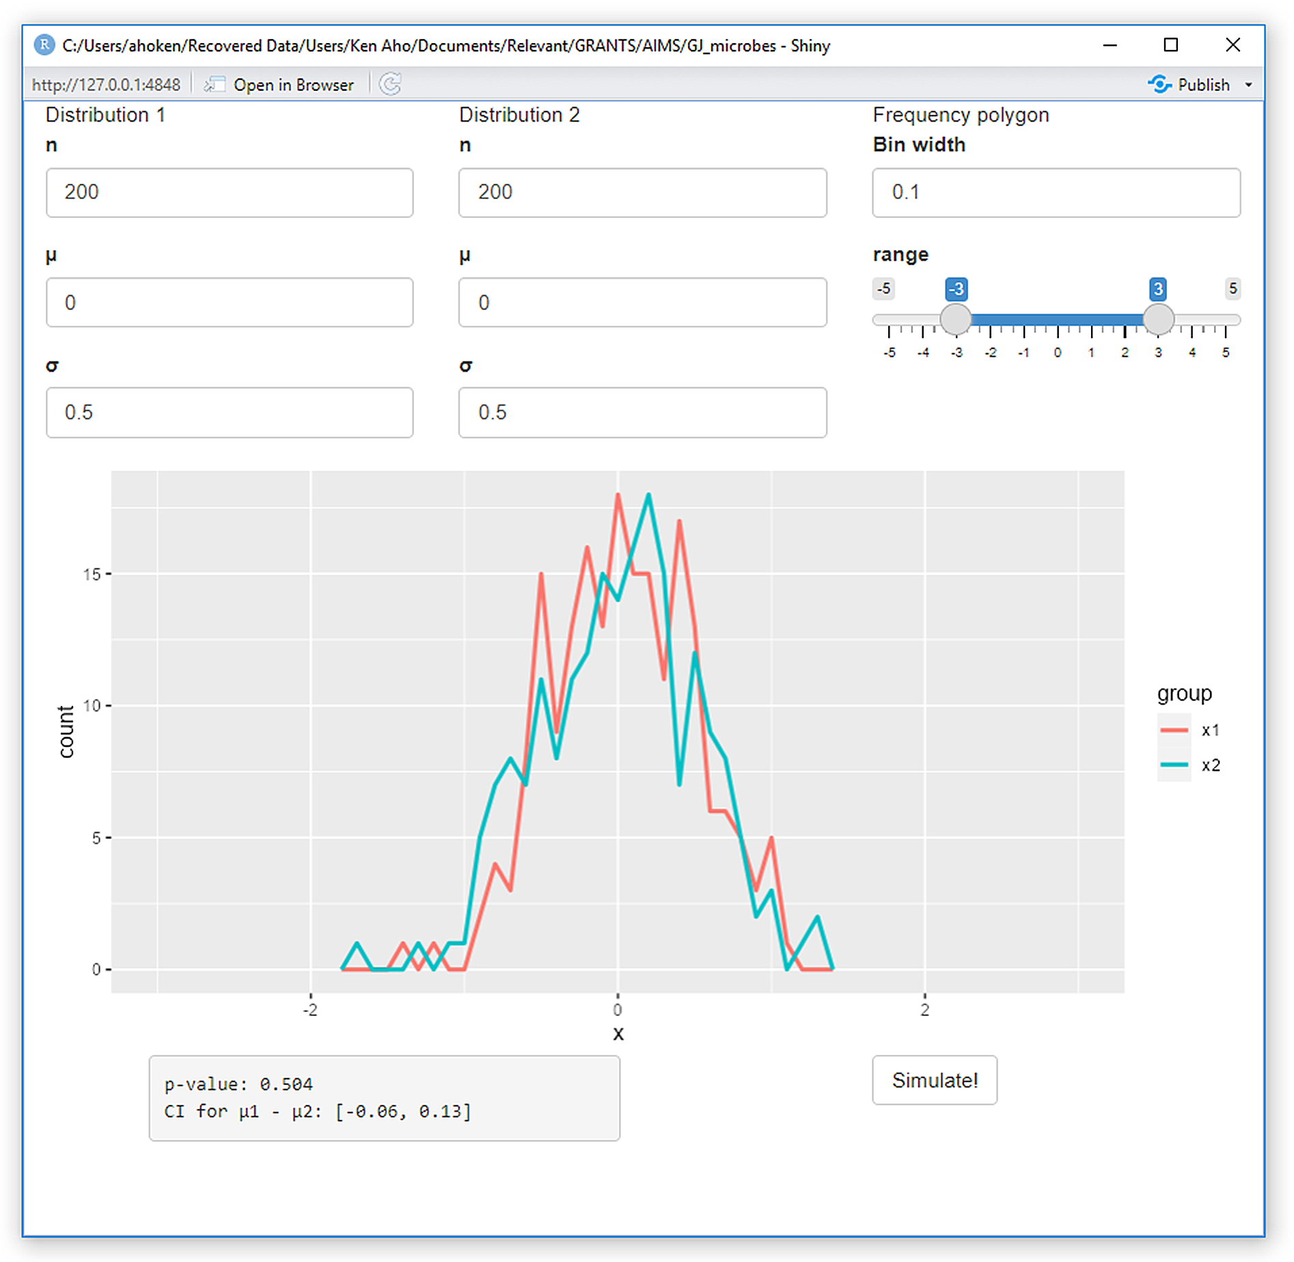1294x1262 pixels.
Task: Click the Frequency polygon heading
Action: [961, 115]
